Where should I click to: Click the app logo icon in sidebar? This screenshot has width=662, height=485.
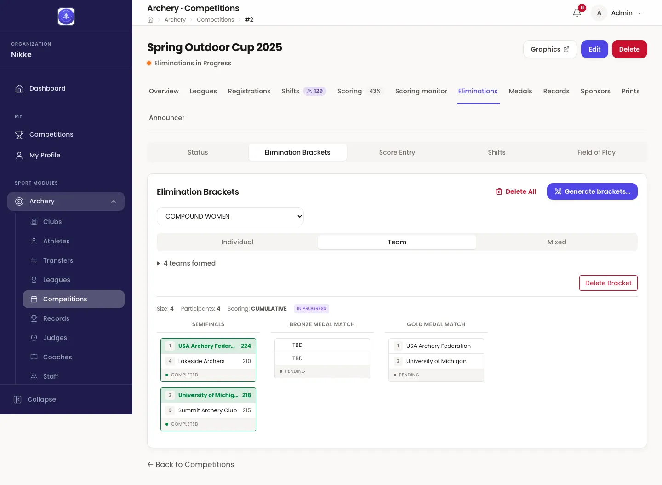pos(66,17)
